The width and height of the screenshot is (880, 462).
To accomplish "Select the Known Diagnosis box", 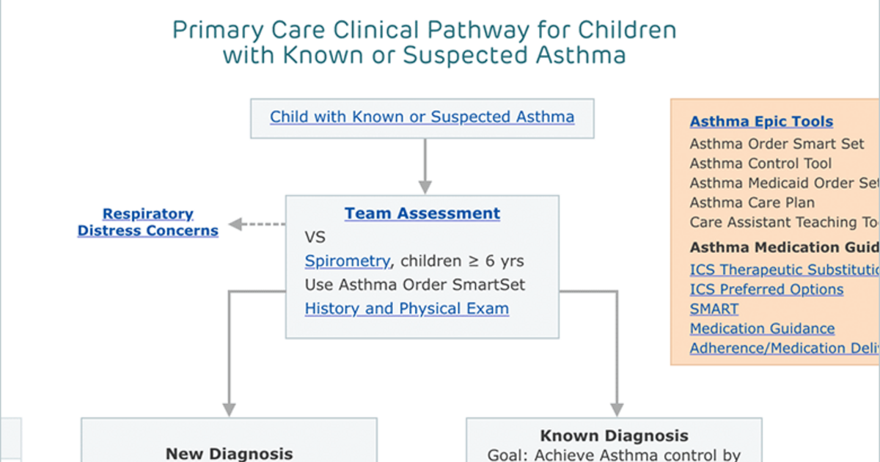I will [614, 440].
